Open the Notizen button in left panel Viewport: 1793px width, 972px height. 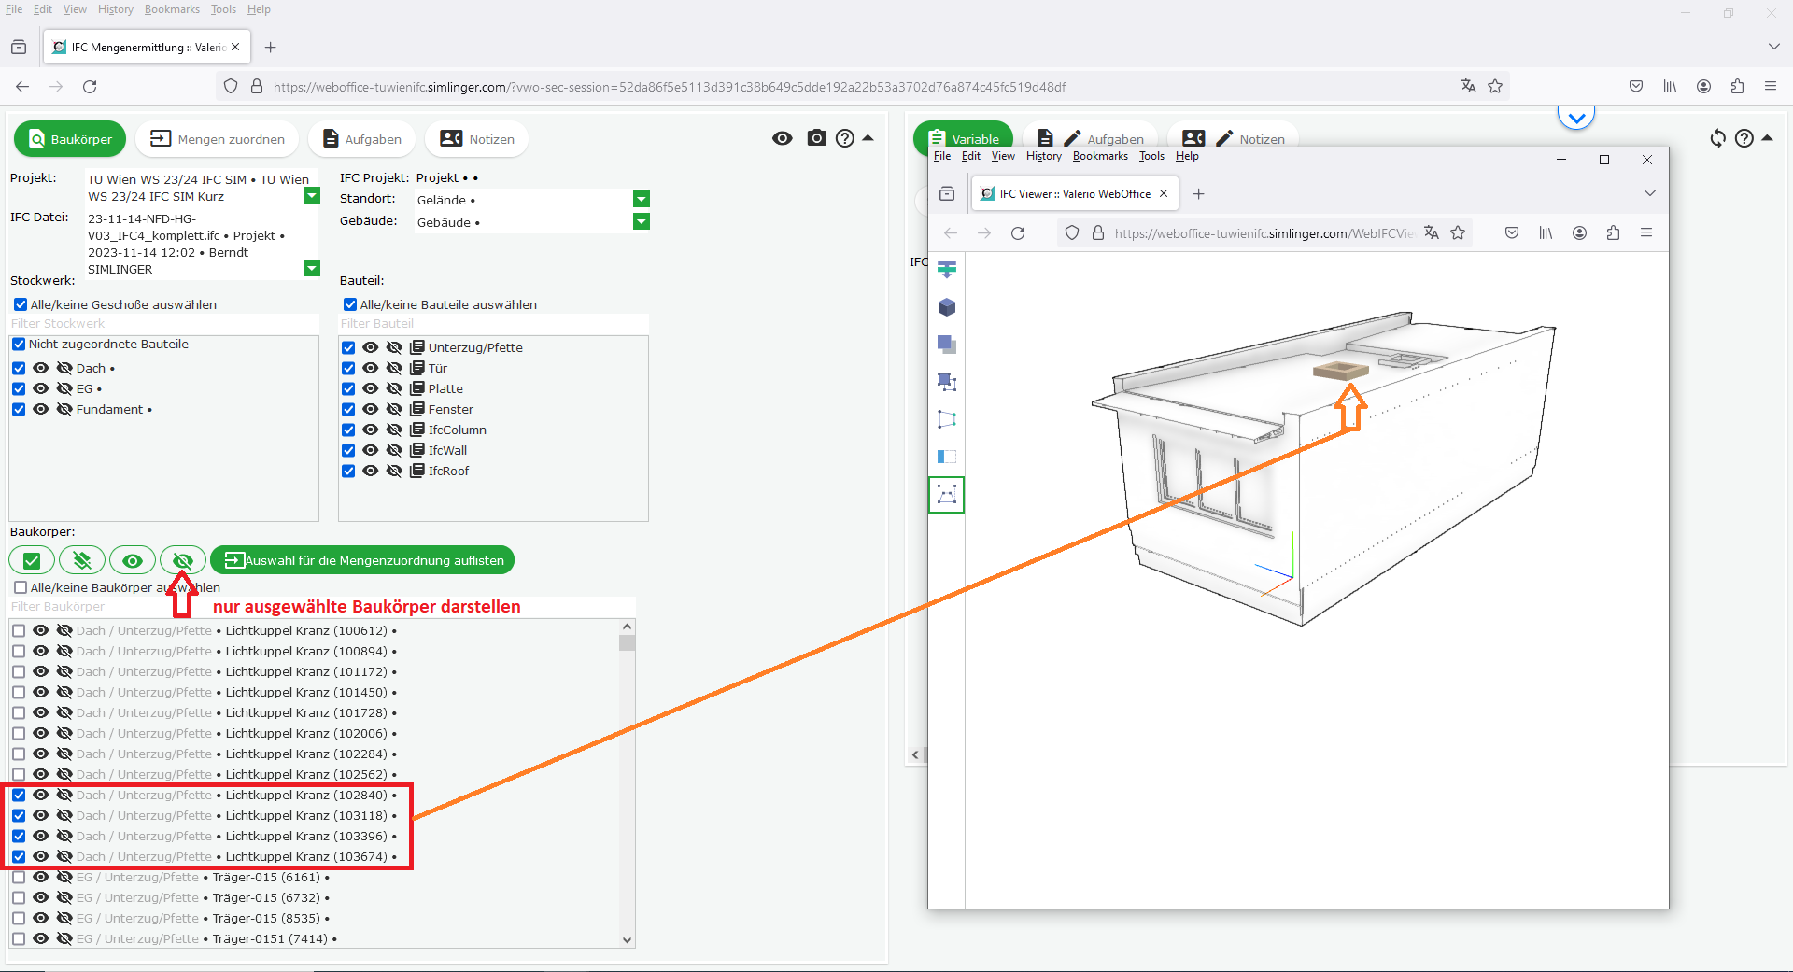(x=476, y=139)
